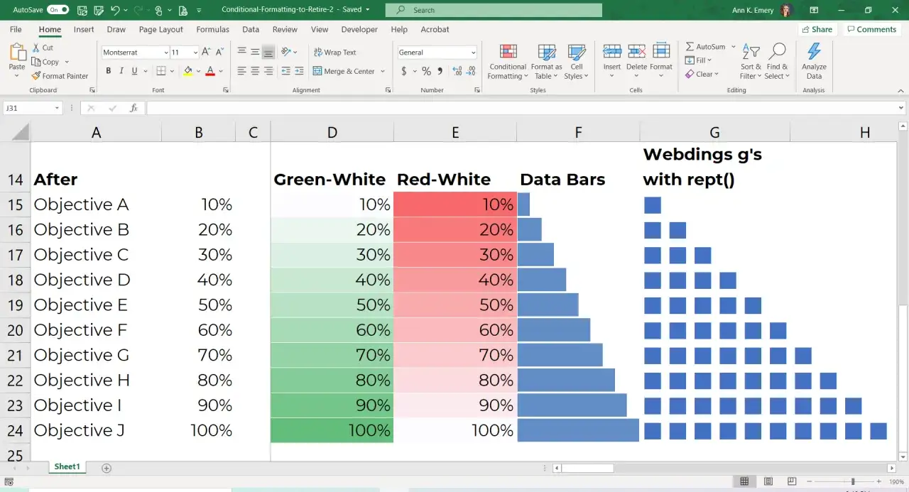The image size is (909, 492).
Task: Open Conditional Formatting menu
Action: 508,62
